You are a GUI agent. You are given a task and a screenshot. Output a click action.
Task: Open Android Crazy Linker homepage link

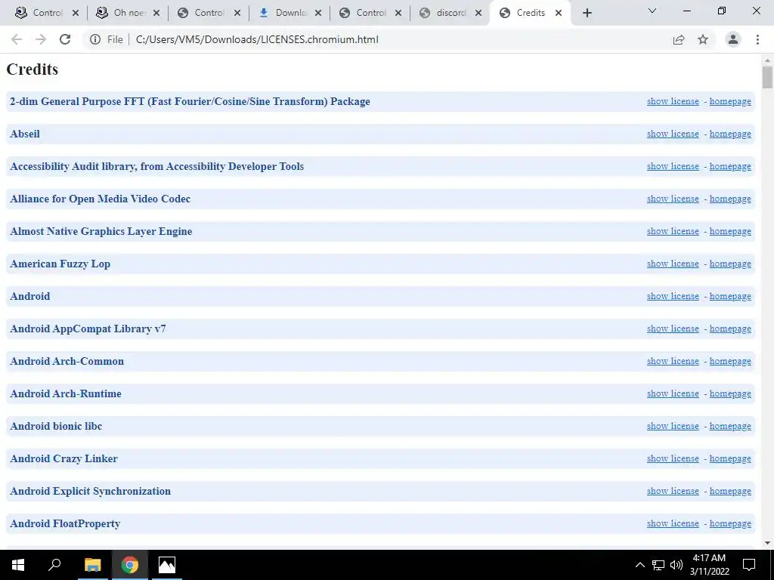tap(730, 458)
